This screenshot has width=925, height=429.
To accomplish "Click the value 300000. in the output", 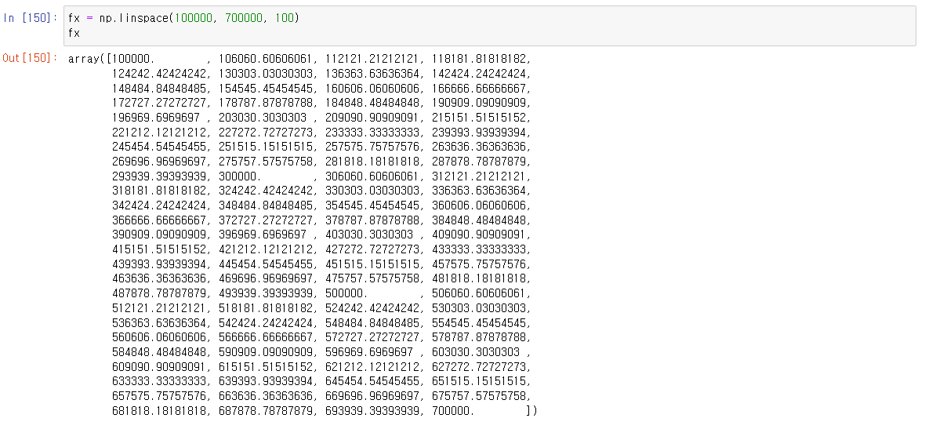I will tap(240, 176).
